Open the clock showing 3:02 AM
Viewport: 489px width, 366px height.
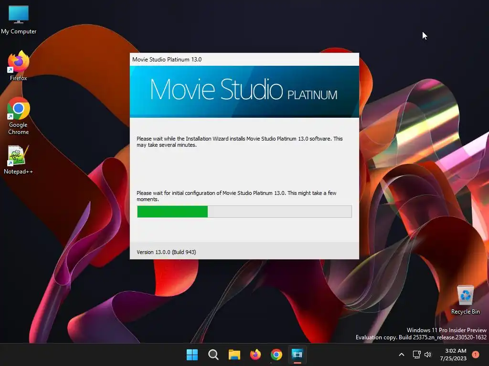(453, 355)
